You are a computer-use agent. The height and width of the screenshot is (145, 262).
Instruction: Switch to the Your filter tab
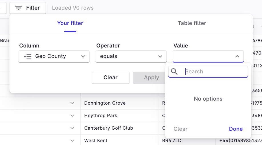[x=70, y=23]
